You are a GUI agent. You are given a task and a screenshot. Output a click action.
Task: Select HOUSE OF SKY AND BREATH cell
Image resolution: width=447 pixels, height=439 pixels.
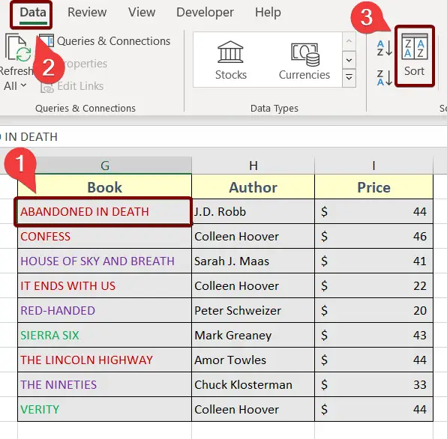104,261
